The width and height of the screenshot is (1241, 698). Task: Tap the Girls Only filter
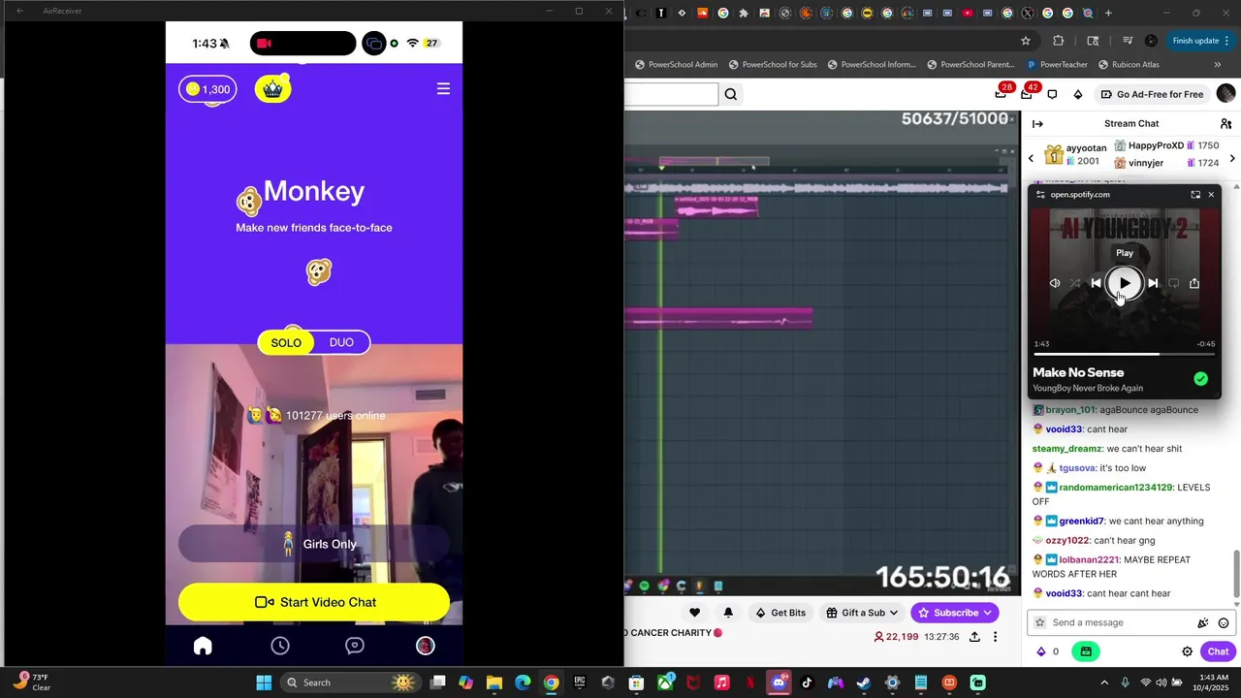[313, 544]
